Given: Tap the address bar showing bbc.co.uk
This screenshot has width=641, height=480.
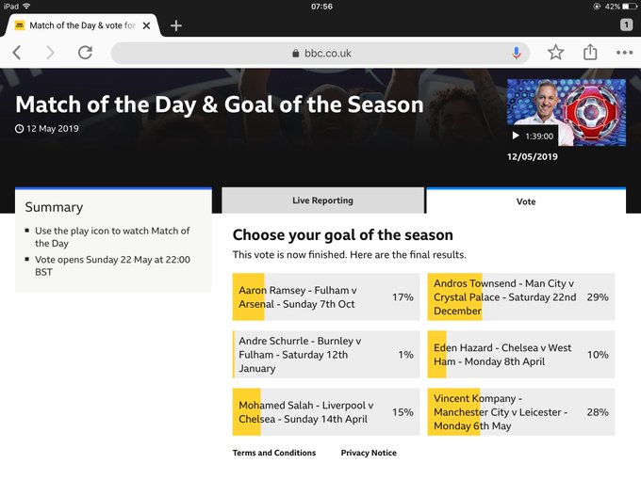Looking at the screenshot, I should [320, 54].
